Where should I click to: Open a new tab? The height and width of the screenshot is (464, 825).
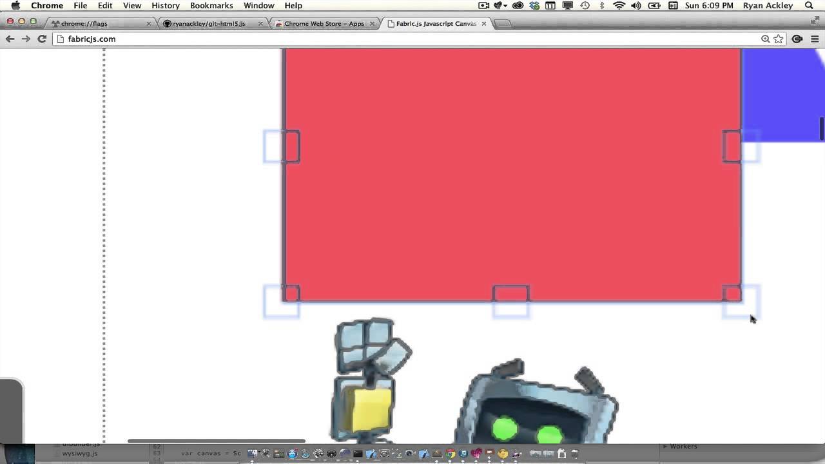[503, 24]
